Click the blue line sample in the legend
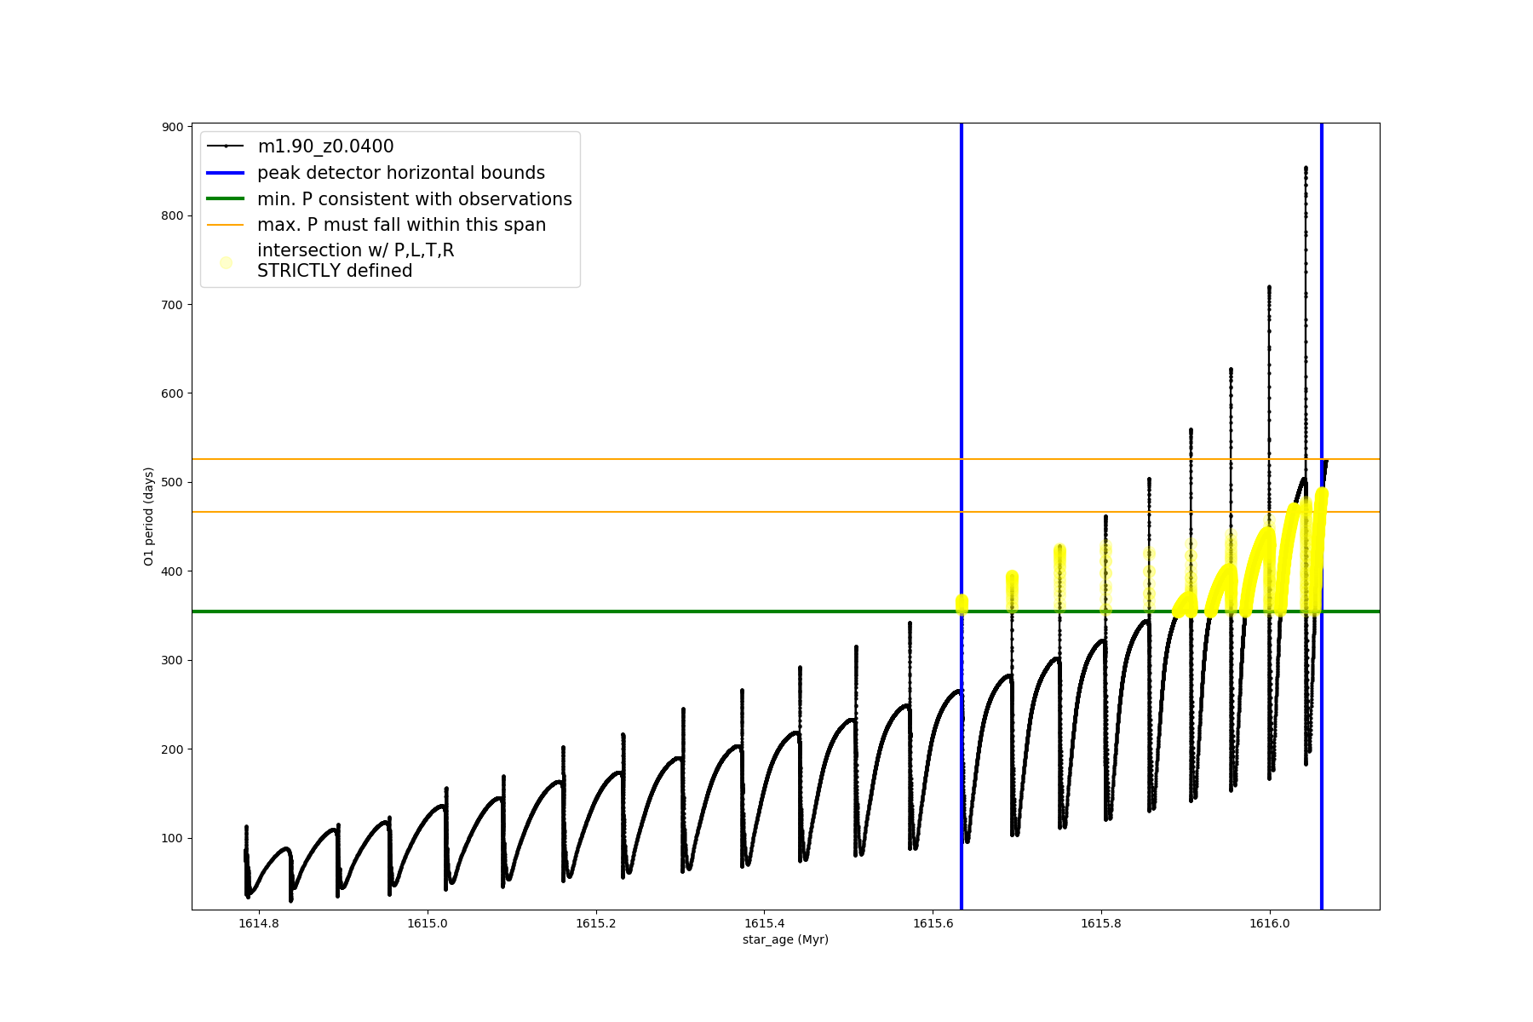 point(226,173)
